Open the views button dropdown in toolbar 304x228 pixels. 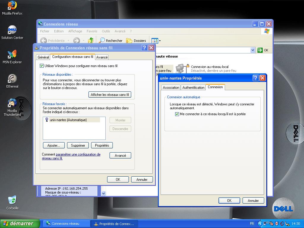tap(160, 41)
